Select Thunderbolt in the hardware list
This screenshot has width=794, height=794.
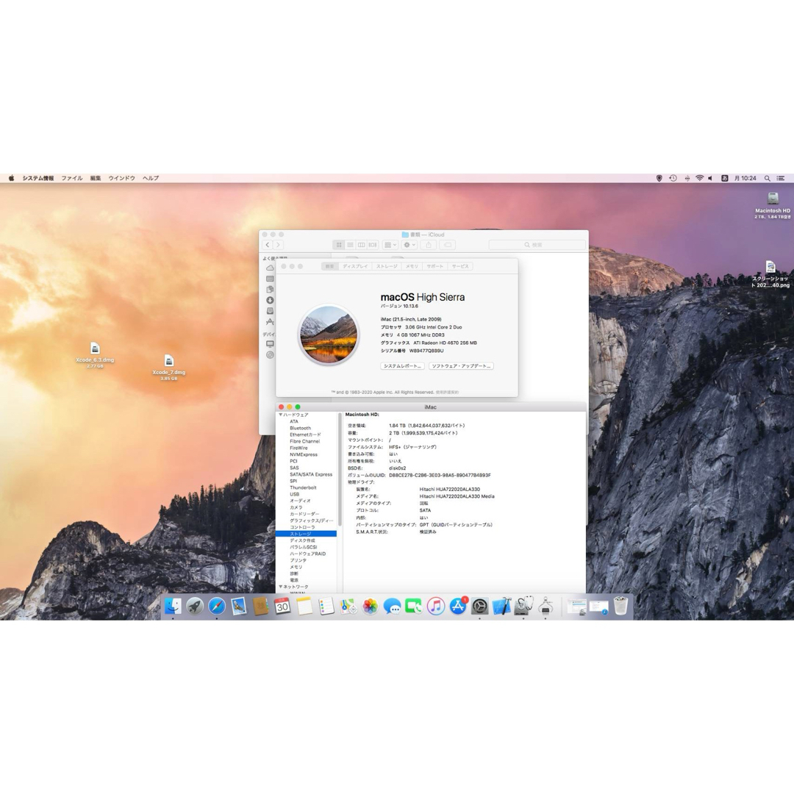(303, 487)
